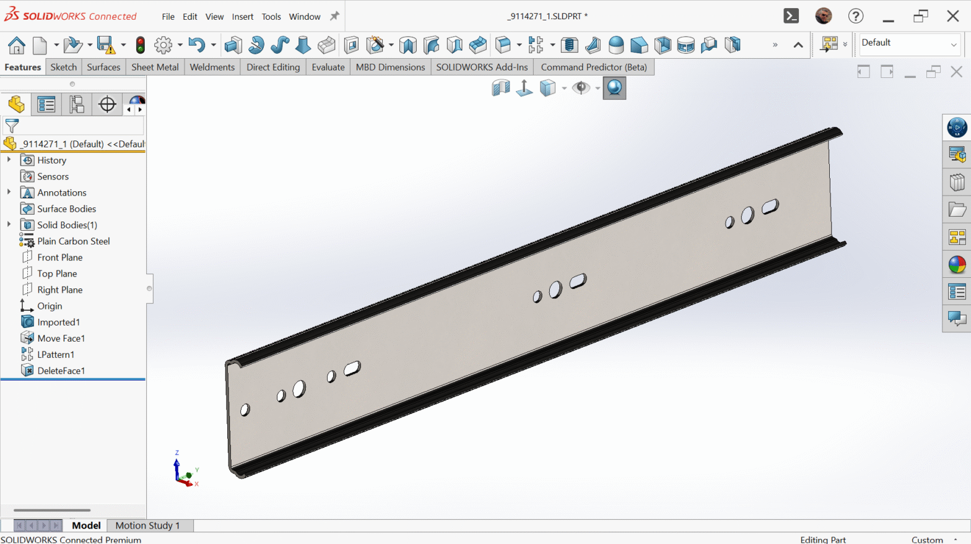Select the Extruded Cut tool
971x544 pixels.
coord(351,45)
